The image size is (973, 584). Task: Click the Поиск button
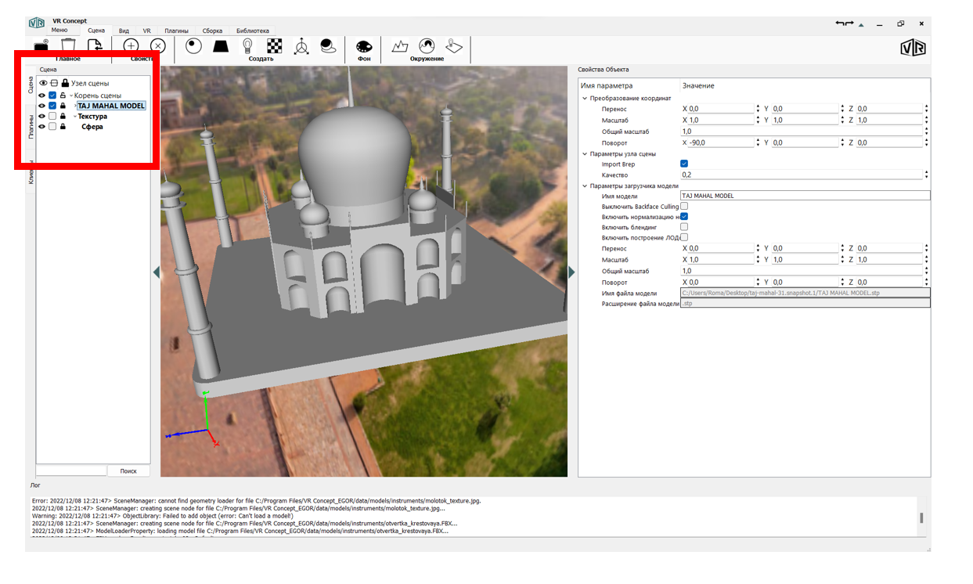pyautogui.click(x=128, y=470)
